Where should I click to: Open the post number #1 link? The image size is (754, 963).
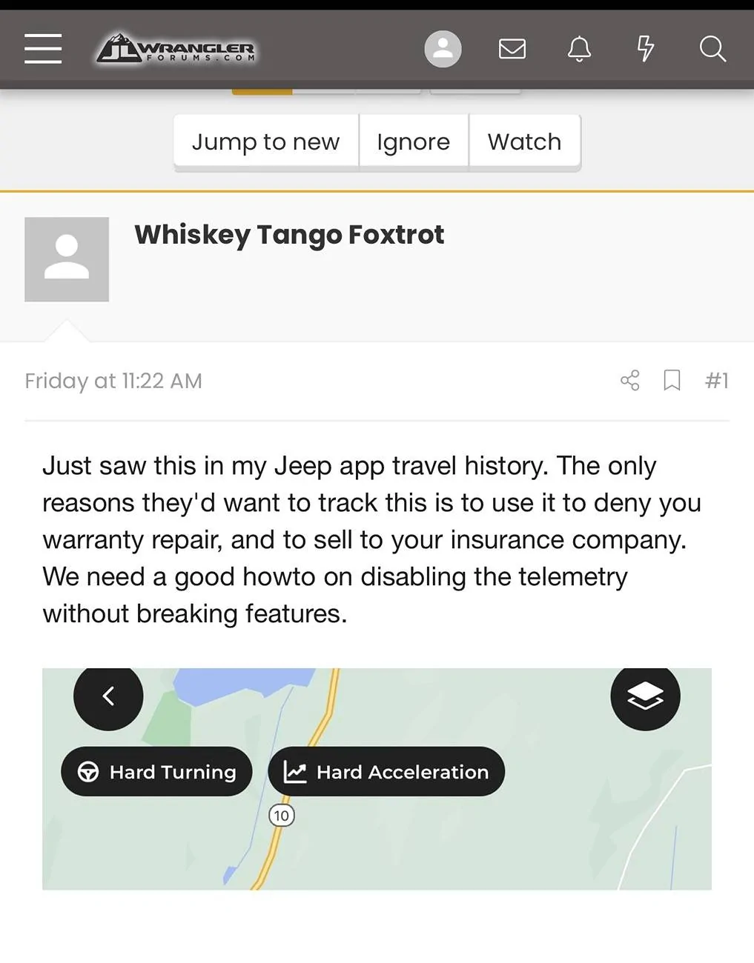[717, 381]
